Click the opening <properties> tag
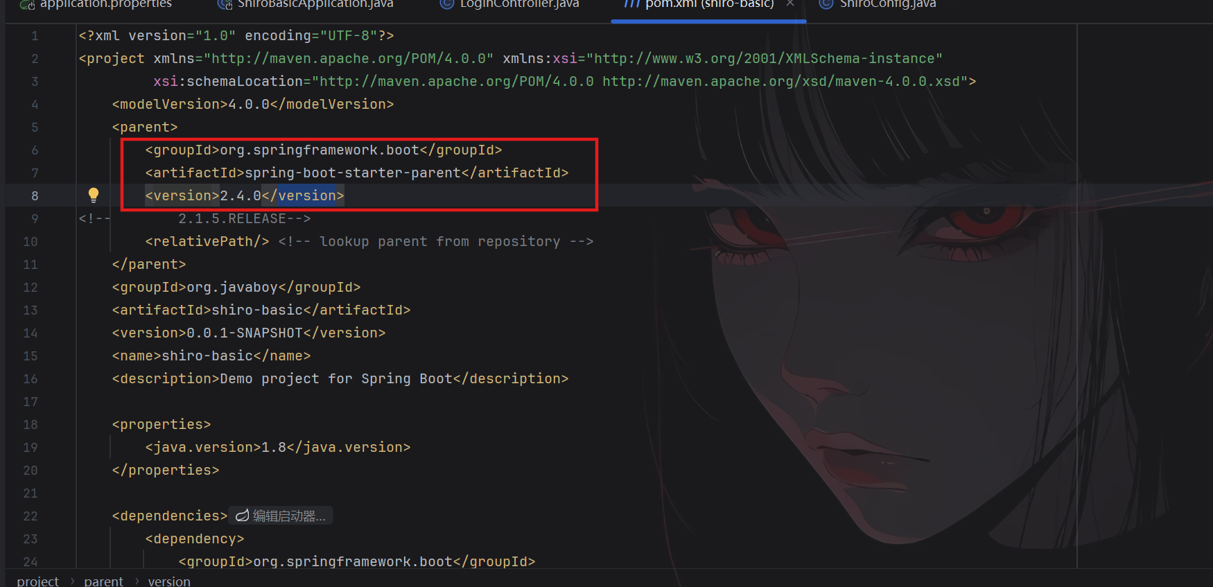 click(x=162, y=424)
